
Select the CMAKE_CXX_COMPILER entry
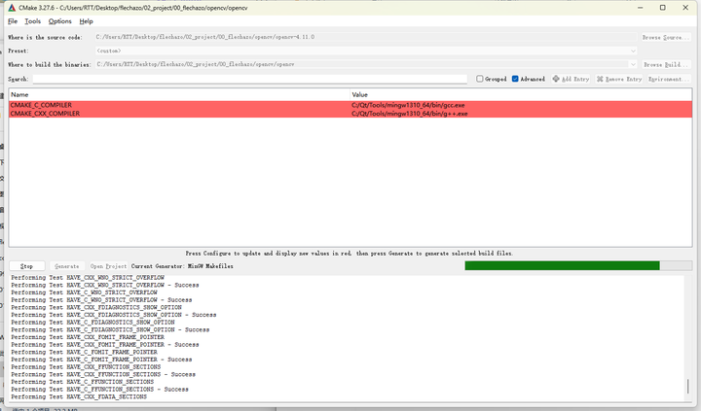tap(45, 114)
